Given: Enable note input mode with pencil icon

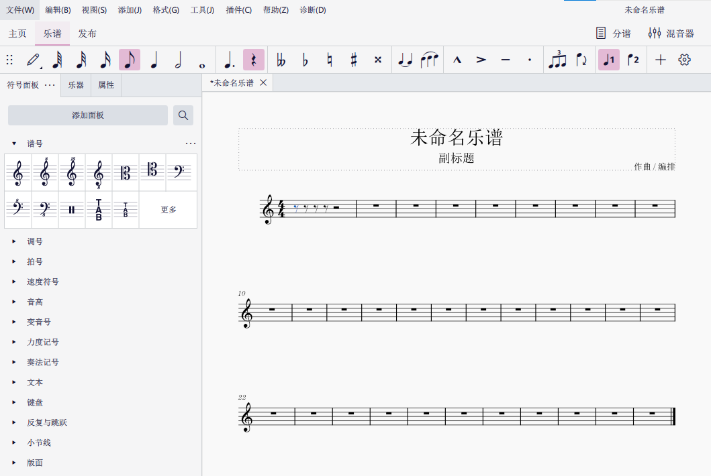Looking at the screenshot, I should 34,59.
